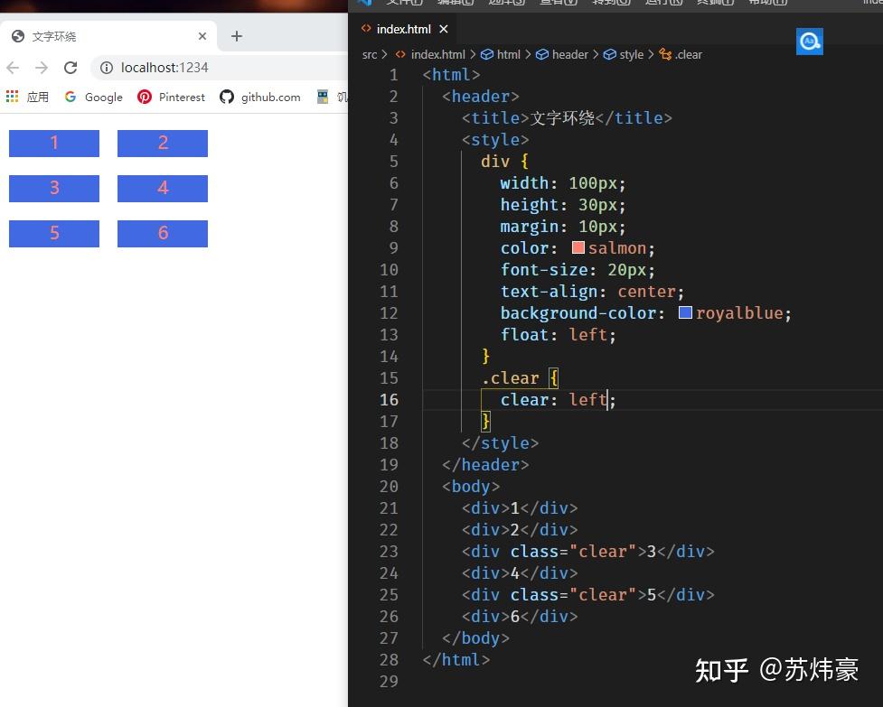Screen dimensions: 883x707
Task: Click line number 16 in gutter
Action: (389, 400)
